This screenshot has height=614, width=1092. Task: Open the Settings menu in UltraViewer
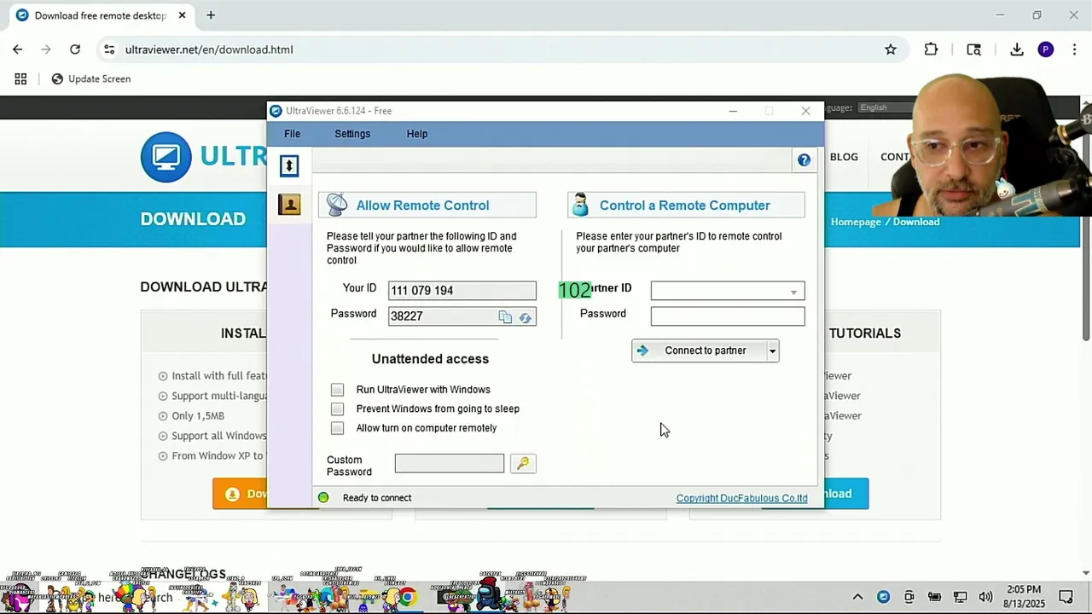(x=352, y=134)
